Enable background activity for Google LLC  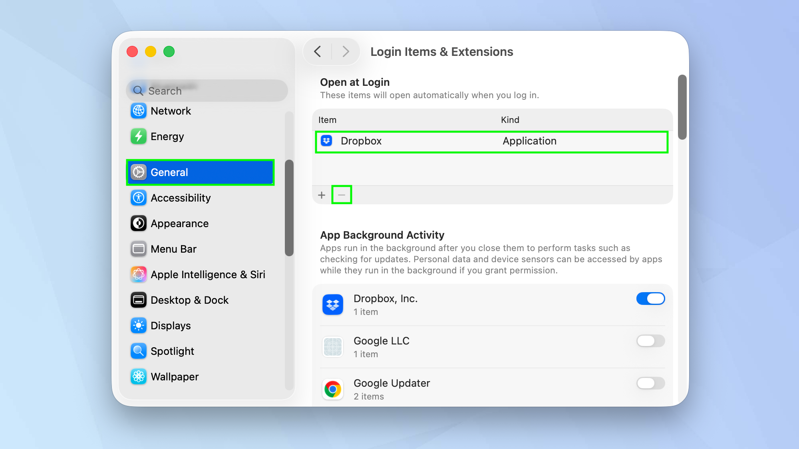click(650, 341)
